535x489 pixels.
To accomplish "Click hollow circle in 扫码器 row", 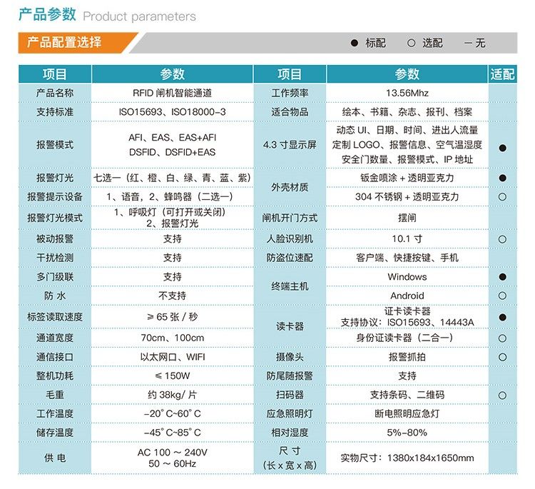I will (x=502, y=395).
